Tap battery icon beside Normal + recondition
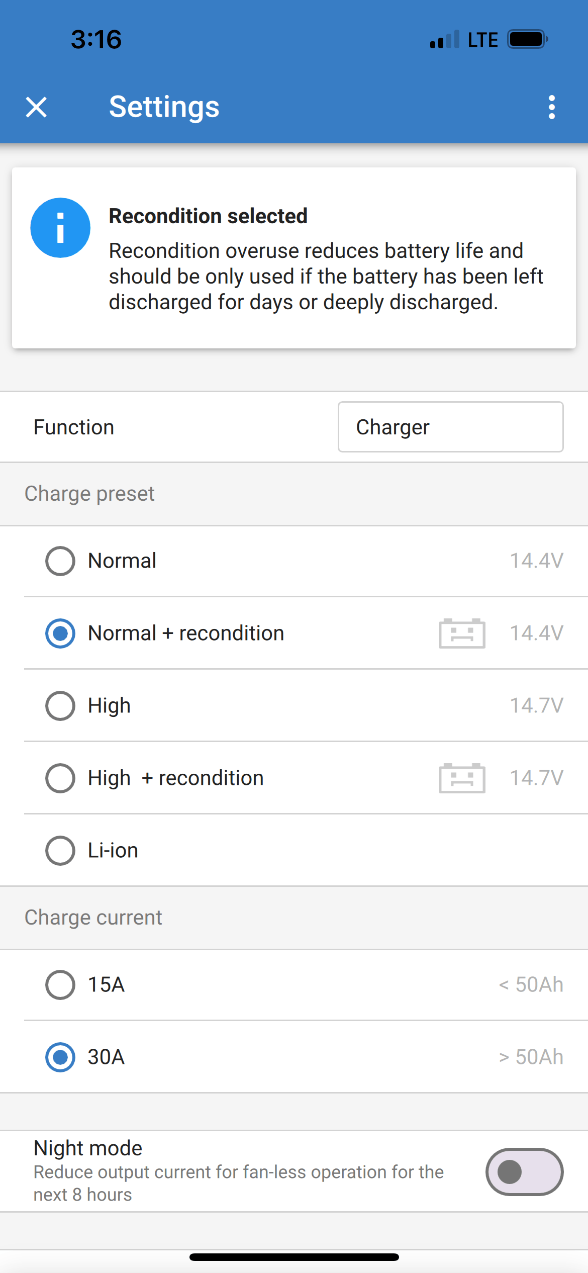 point(462,633)
